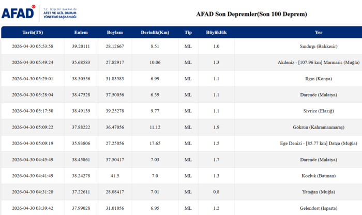Click magnitude value 0.8
Screen dimensions: 362x215
[216, 192]
